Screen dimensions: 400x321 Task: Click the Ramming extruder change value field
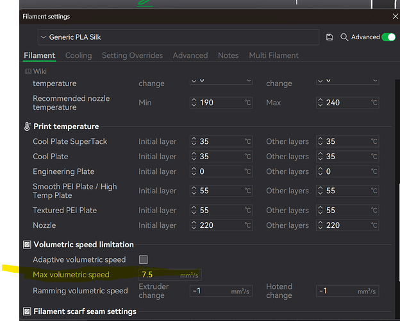click(221, 291)
